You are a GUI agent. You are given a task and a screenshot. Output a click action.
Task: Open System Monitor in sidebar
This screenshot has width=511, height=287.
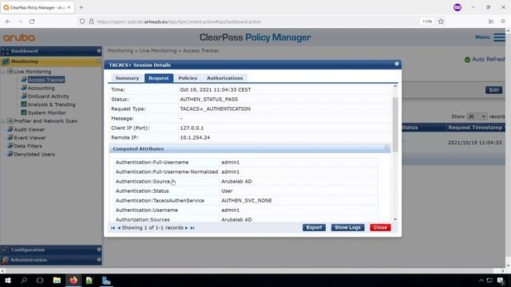(47, 112)
